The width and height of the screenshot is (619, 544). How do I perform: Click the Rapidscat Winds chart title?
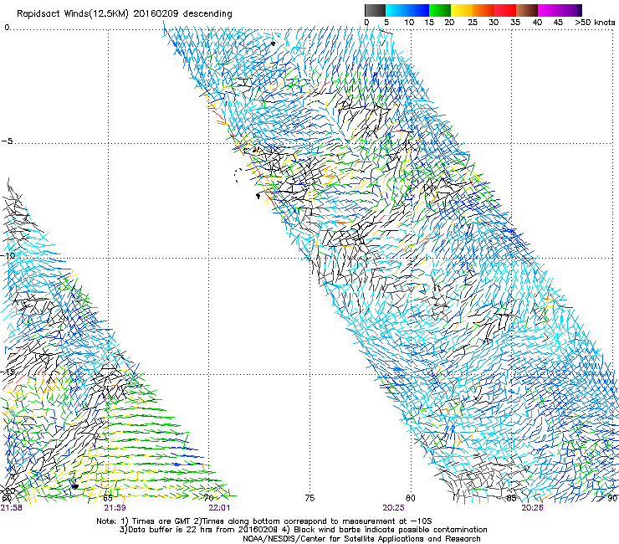(125, 13)
